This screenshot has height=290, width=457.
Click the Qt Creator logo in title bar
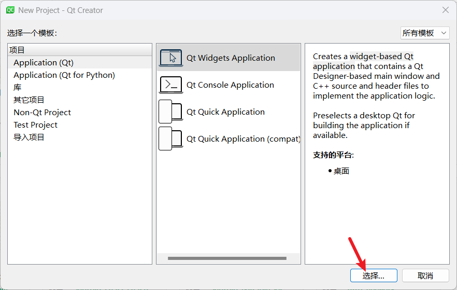[x=10, y=10]
